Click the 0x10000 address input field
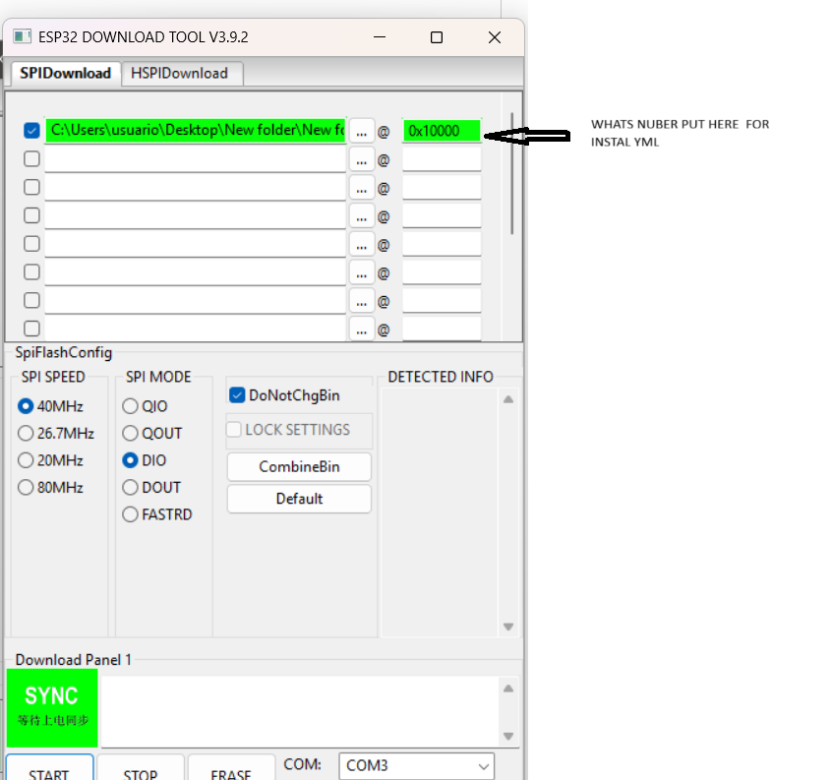Screen dimensions: 831x780 (441, 131)
